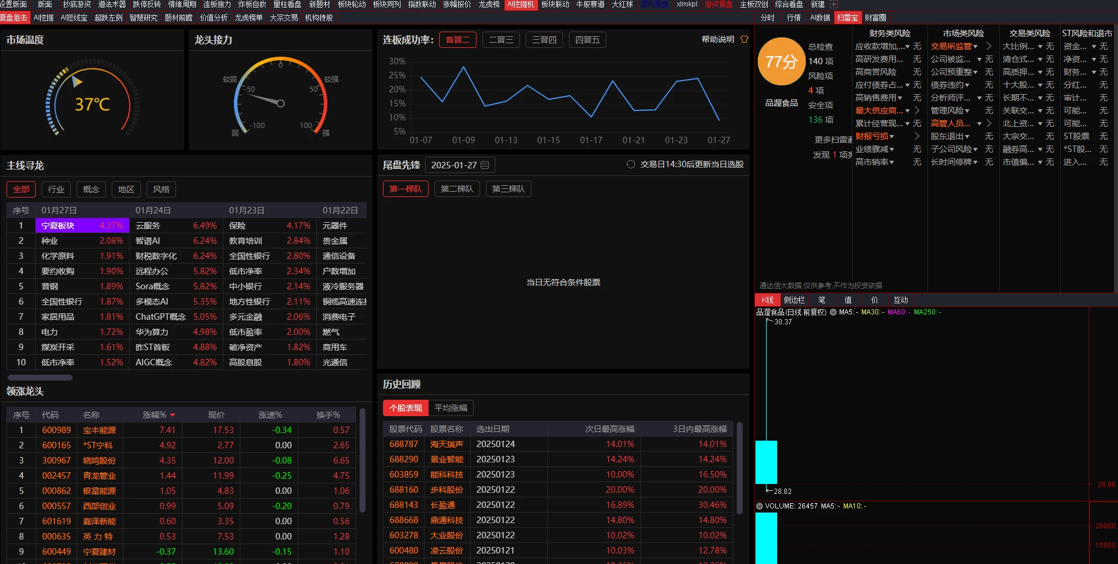Image resolution: width=1118 pixels, height=564 pixels.
Task: Click the vertical scrollbar of 历史回顾 table
Action: [740, 468]
